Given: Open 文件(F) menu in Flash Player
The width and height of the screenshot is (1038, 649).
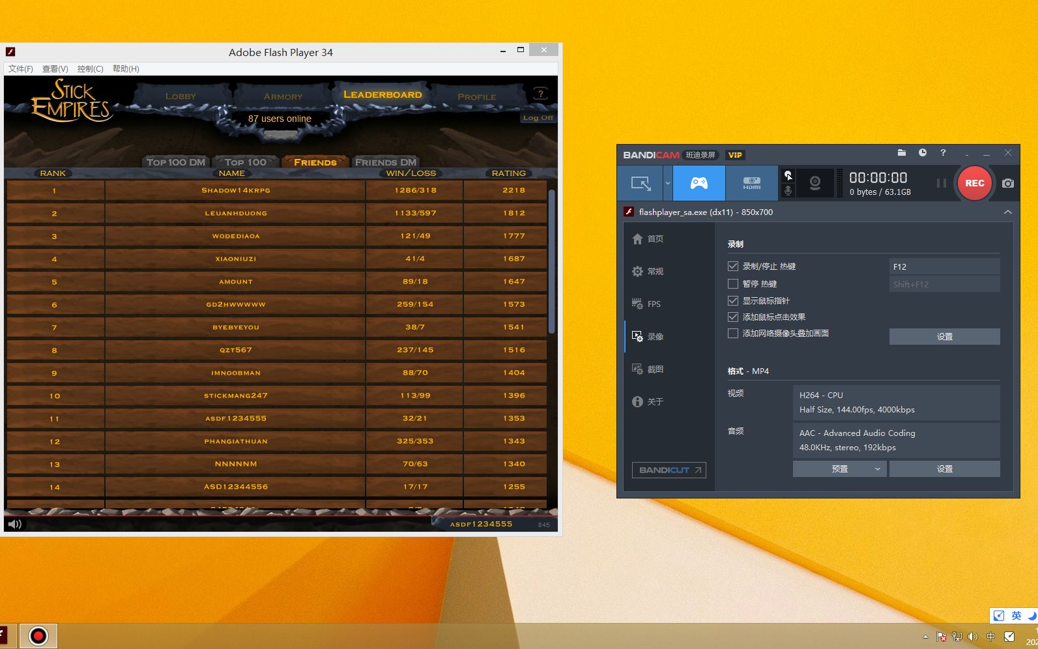Looking at the screenshot, I should click(x=20, y=68).
